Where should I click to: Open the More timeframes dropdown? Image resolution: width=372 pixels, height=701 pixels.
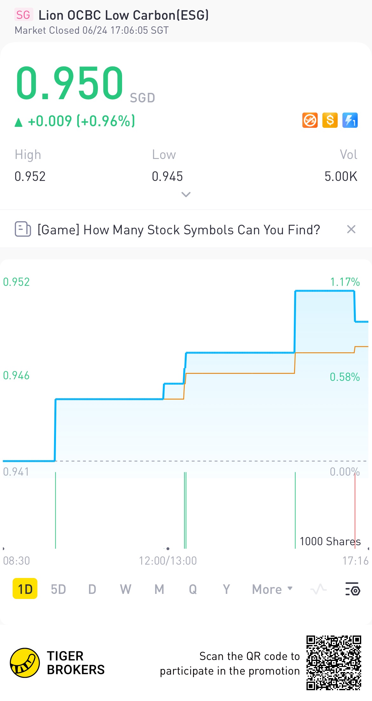click(x=272, y=589)
